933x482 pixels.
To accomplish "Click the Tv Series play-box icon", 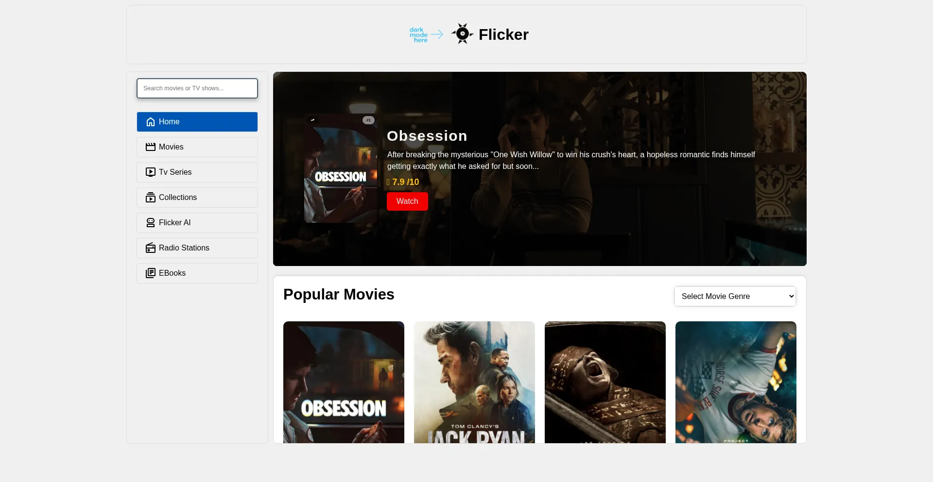I will click(151, 172).
